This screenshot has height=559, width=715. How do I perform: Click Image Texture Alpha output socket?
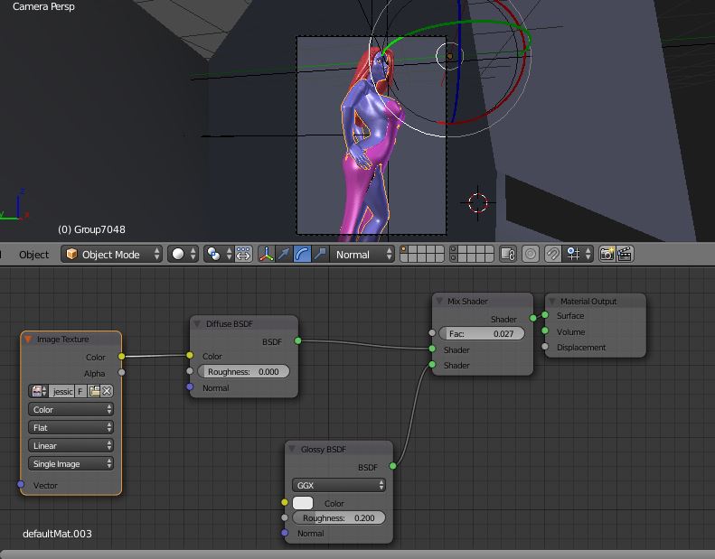point(121,372)
